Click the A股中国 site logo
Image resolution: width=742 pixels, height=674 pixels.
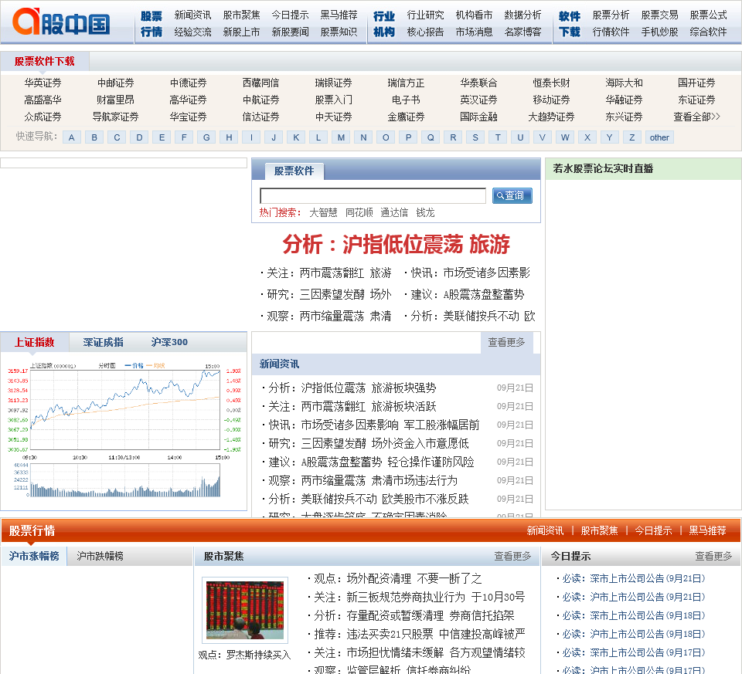click(x=61, y=22)
